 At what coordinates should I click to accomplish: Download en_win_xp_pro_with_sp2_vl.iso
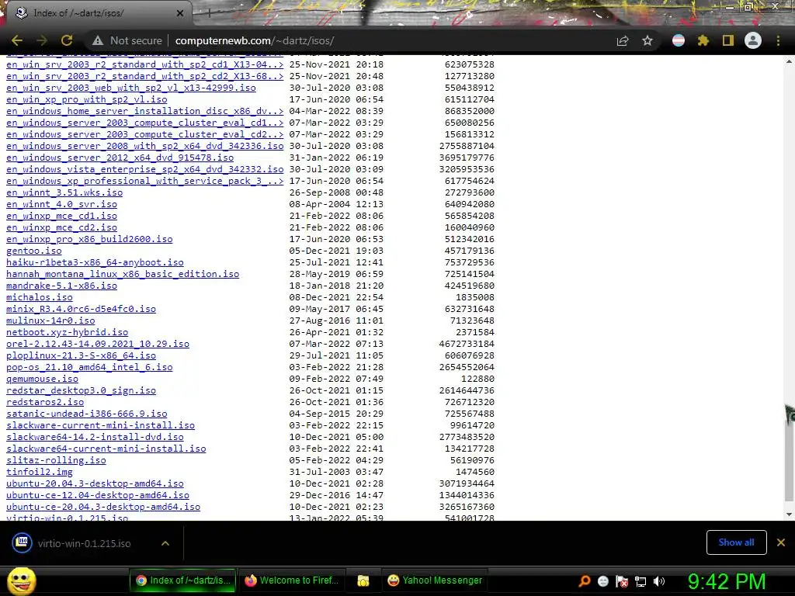pyautogui.click(x=87, y=99)
